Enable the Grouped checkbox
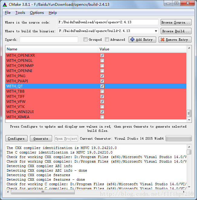197x200 pixels. pos(85,40)
